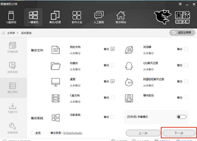Check QQ聊天记录 backup checkbox

click(186, 65)
